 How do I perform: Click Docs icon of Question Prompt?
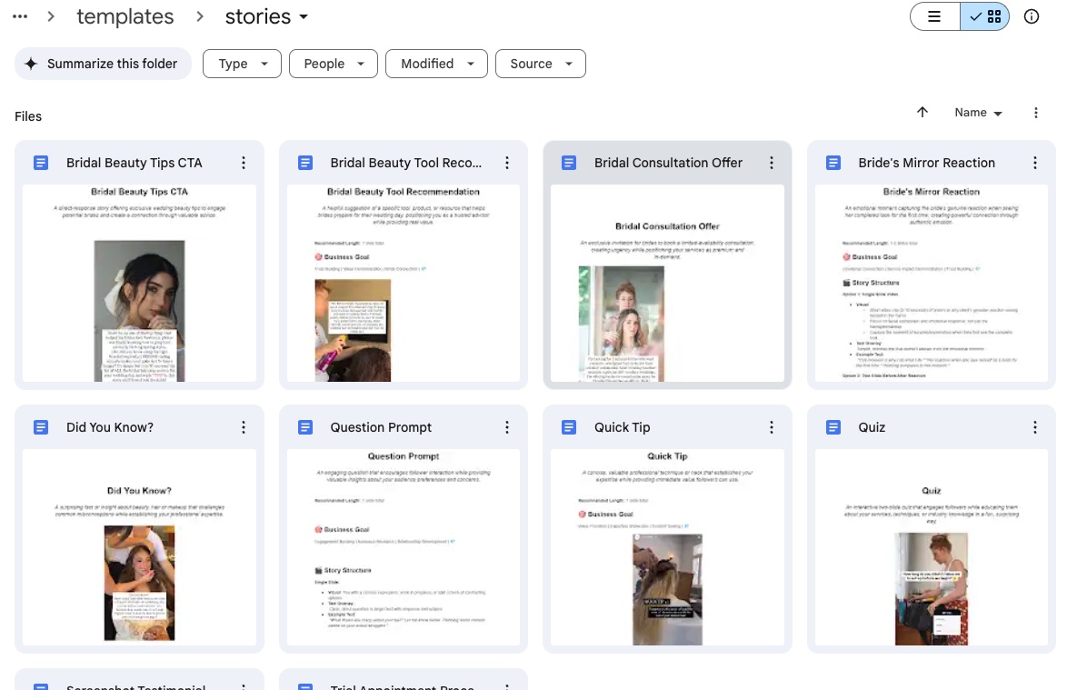[304, 426]
